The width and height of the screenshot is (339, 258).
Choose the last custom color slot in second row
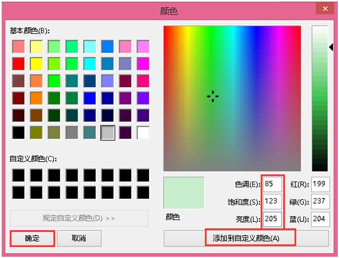point(143,193)
